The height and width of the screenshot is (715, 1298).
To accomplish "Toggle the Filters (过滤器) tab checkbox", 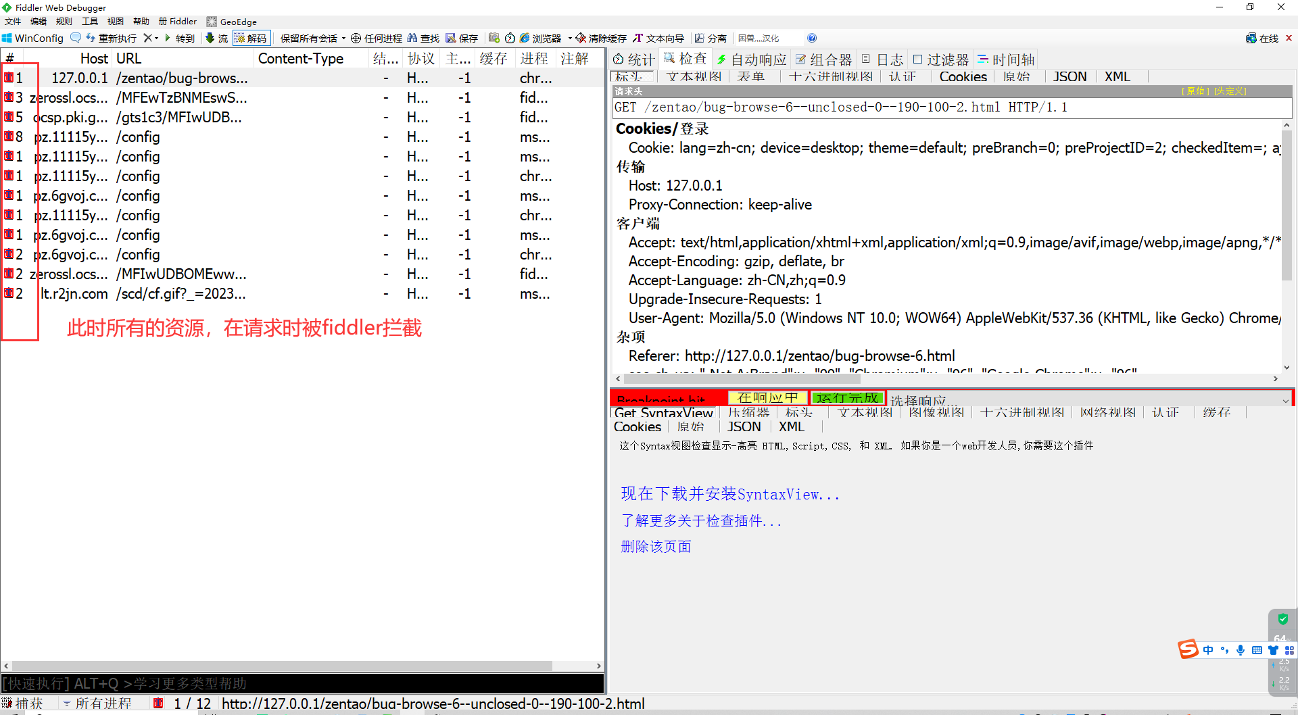I will click(x=918, y=59).
